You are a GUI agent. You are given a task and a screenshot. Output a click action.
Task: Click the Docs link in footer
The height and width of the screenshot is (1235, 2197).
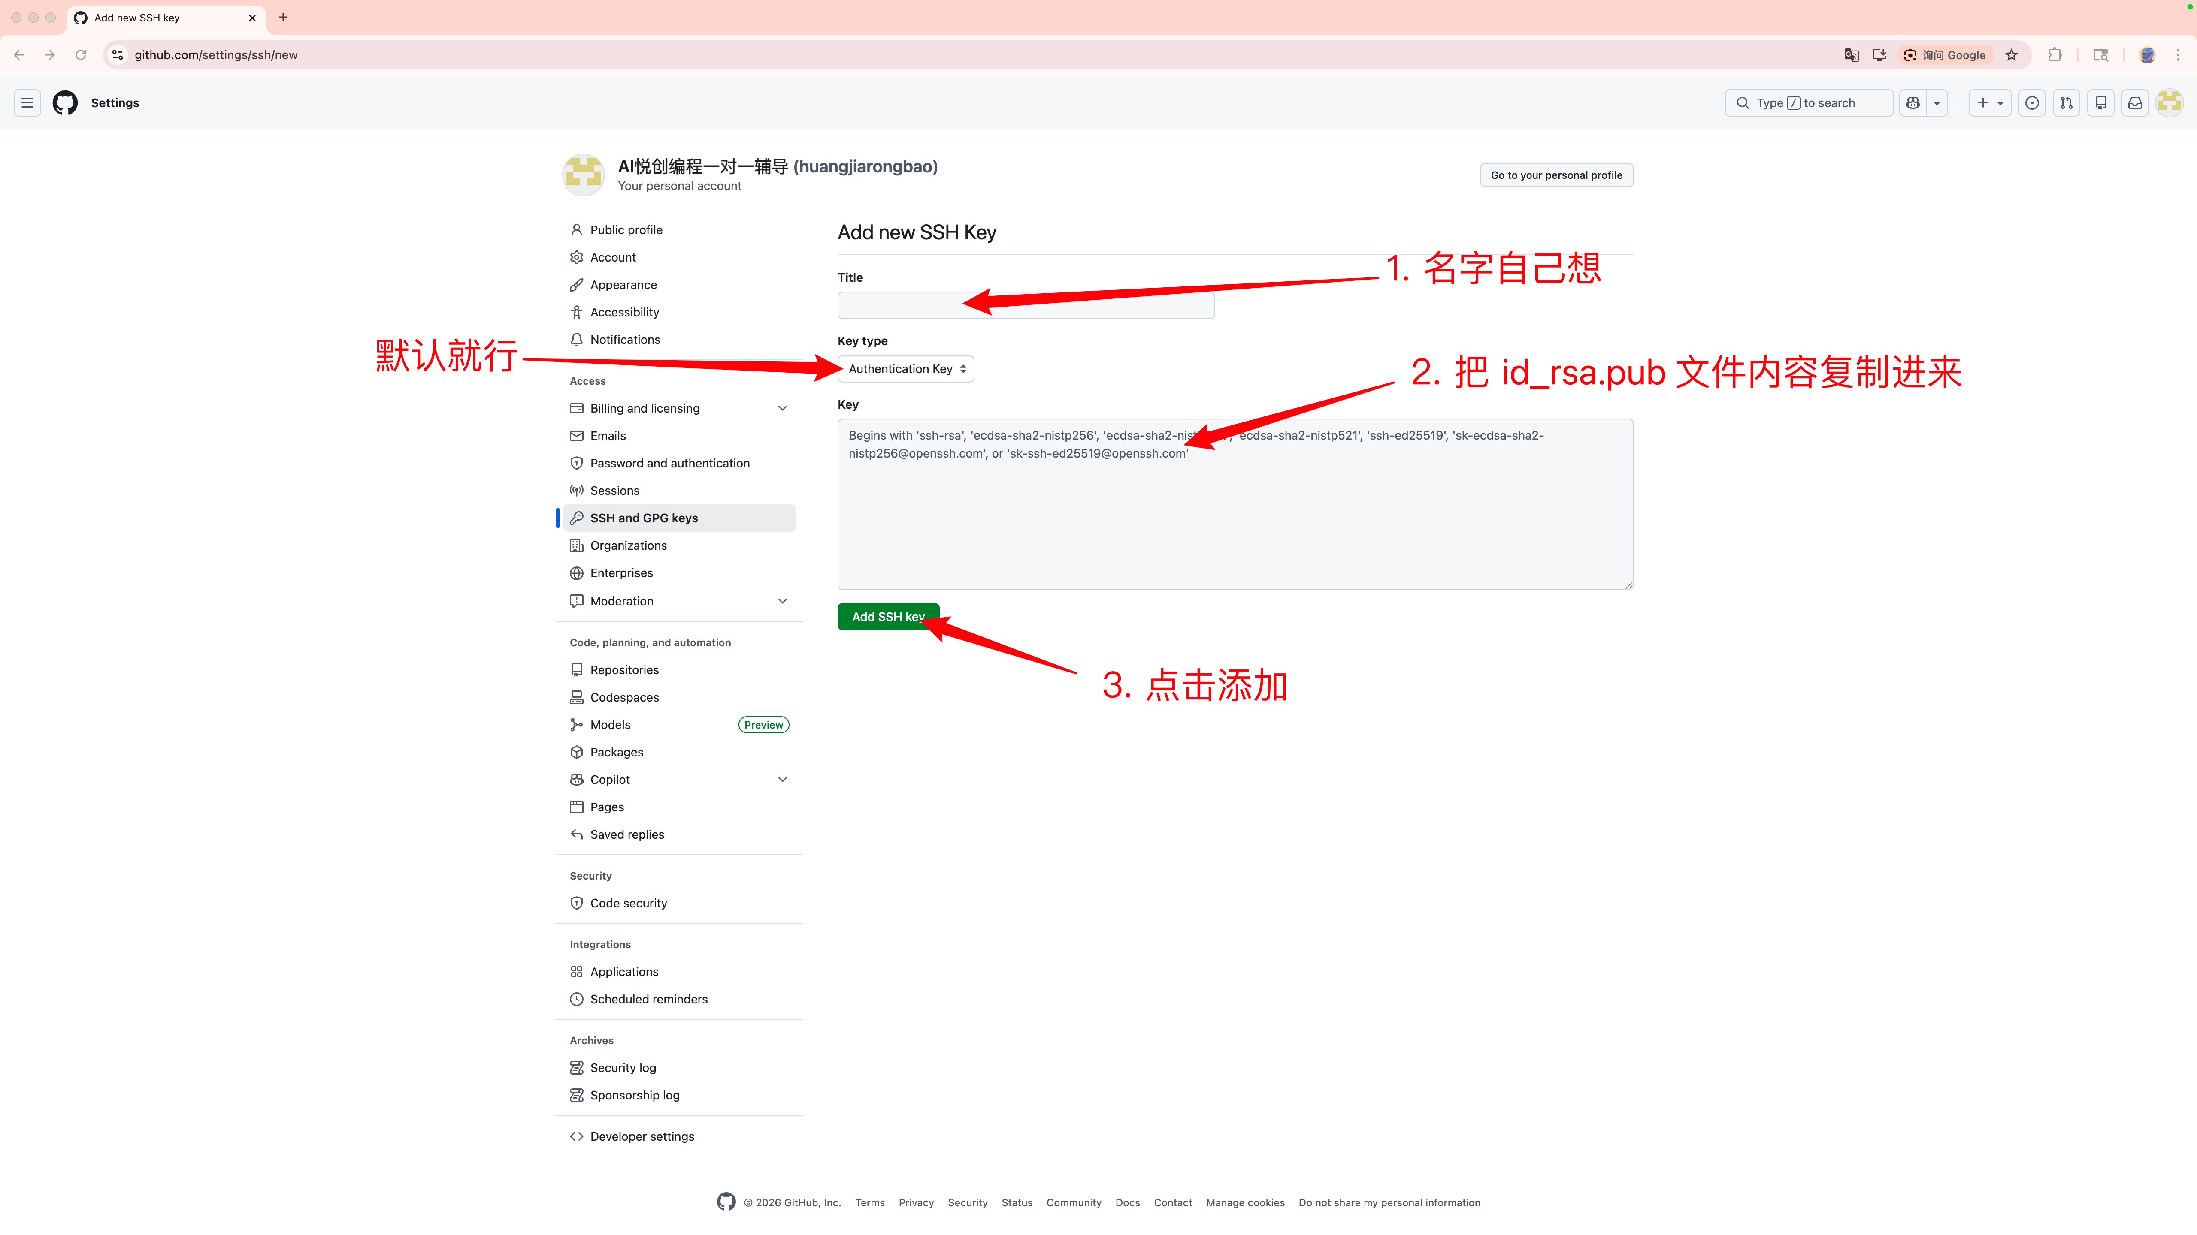point(1128,1202)
